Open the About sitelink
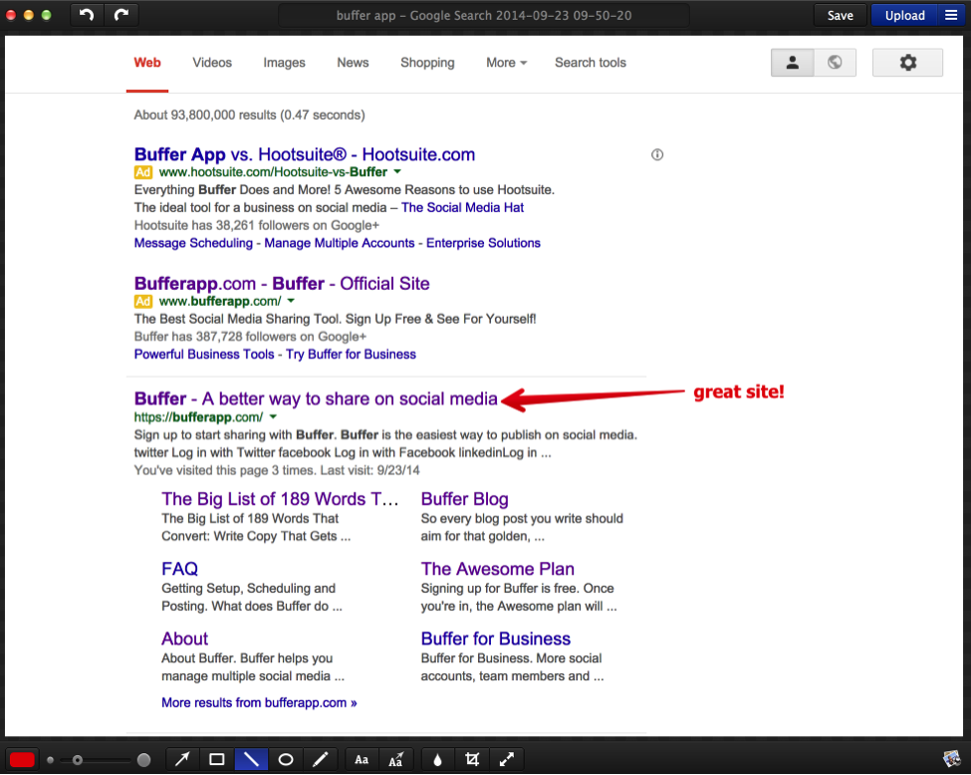Screen dimensions: 971x775 pos(184,639)
